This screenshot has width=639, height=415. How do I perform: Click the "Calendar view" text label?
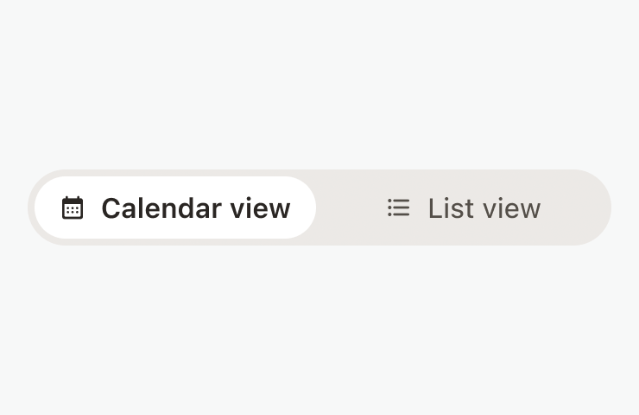[x=196, y=208]
